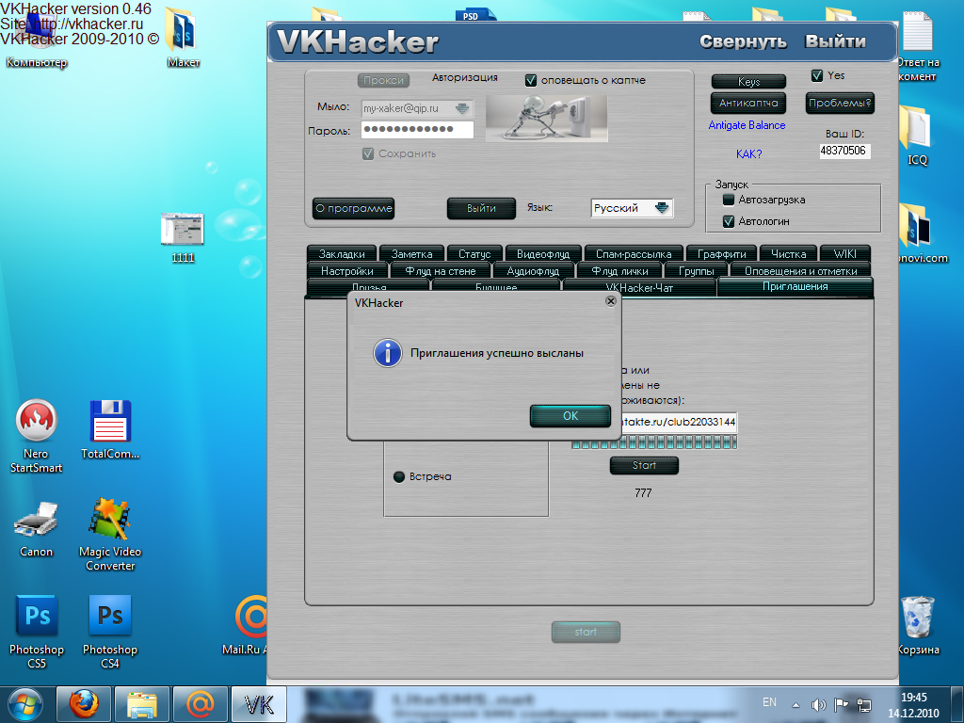
Task: Launch Firefox from the taskbar
Action: pyautogui.click(x=84, y=704)
